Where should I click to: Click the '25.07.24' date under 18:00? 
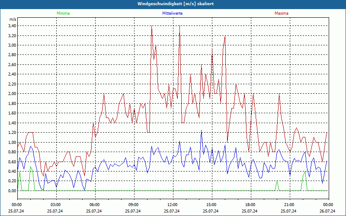[250, 211]
